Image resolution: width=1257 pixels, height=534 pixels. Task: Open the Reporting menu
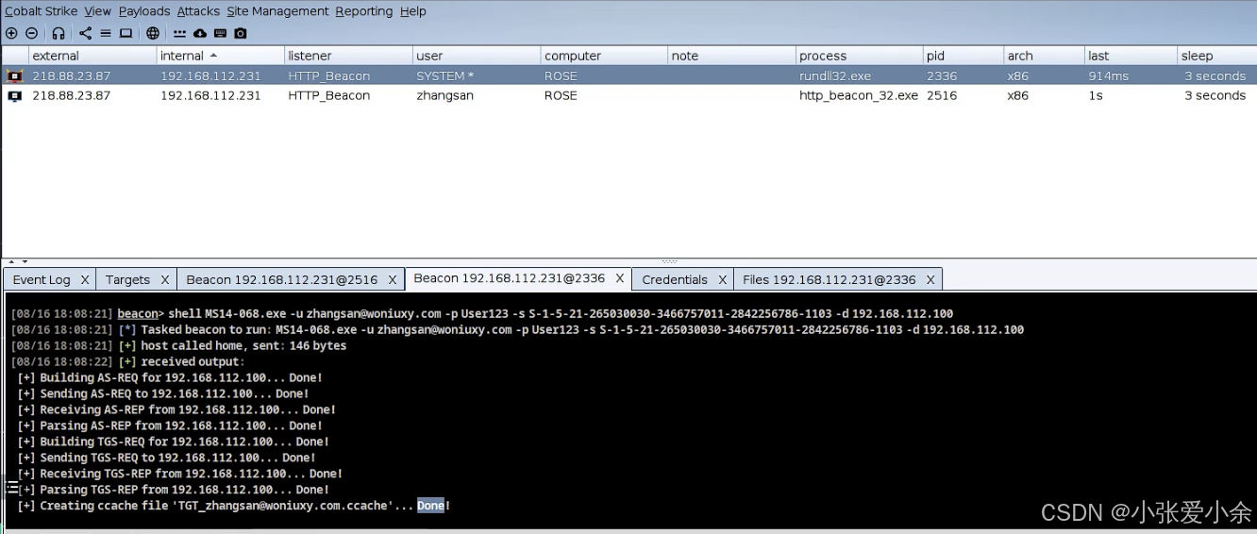(364, 11)
